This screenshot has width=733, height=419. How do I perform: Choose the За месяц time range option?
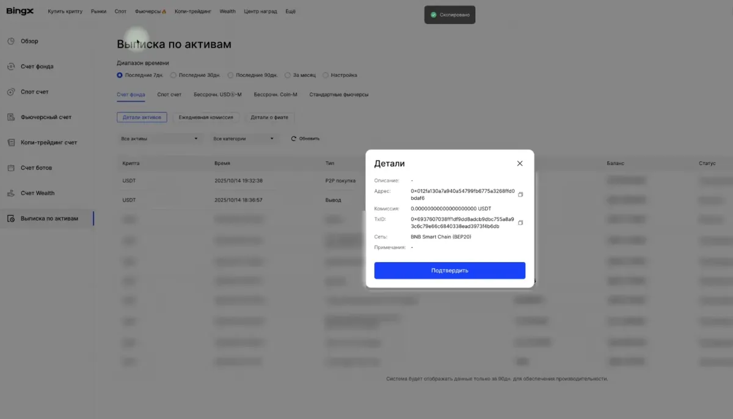point(287,75)
